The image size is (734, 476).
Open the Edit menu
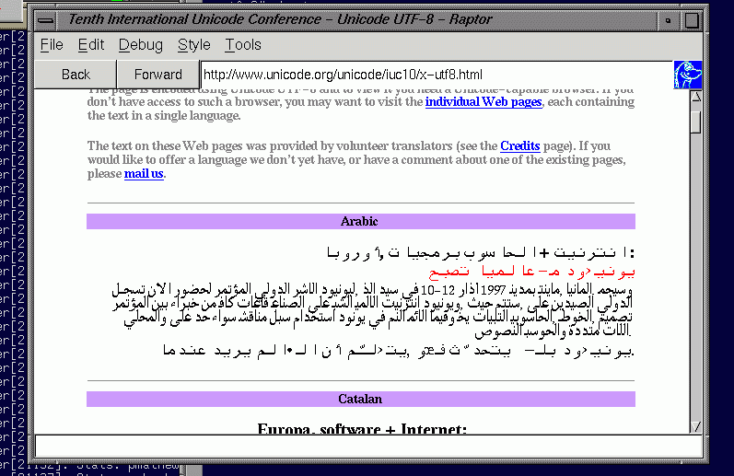[x=91, y=45]
